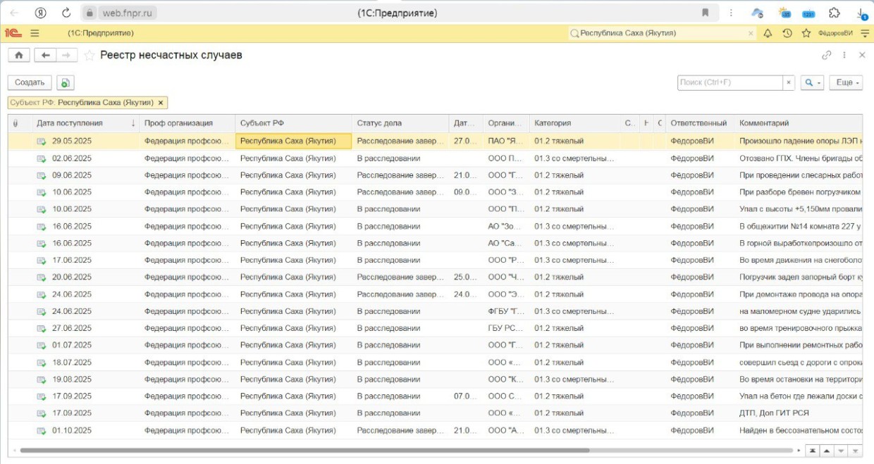Viewport: 874px width, 464px height.
Task: Remove the Субъект РФ filter chip
Action: pos(161,103)
